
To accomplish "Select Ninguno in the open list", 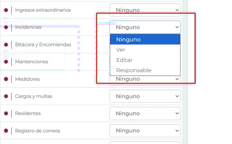I will (x=145, y=39).
